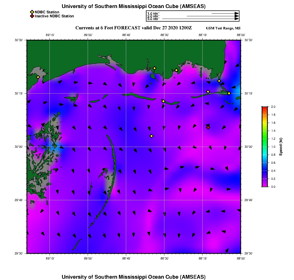The width and height of the screenshot is (294, 280).
Task: Click the 1.0 kts label in vector legend
Action: pyautogui.click(x=153, y=13)
